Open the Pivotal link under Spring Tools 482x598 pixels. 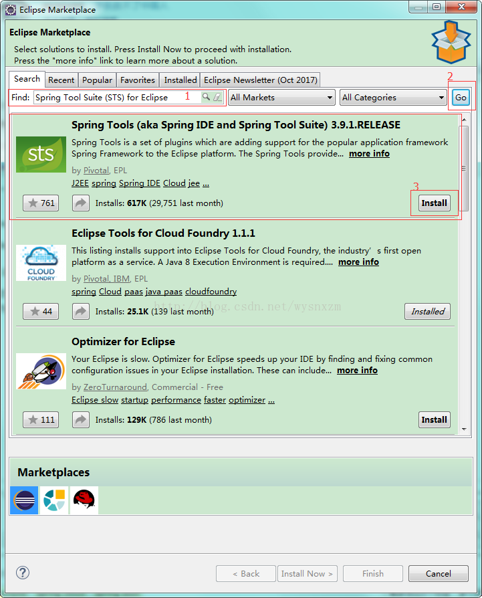pos(96,171)
